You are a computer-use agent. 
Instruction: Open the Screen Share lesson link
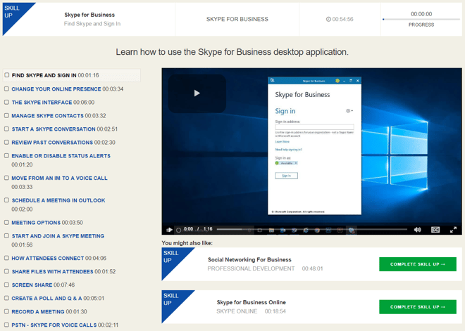tap(32, 285)
